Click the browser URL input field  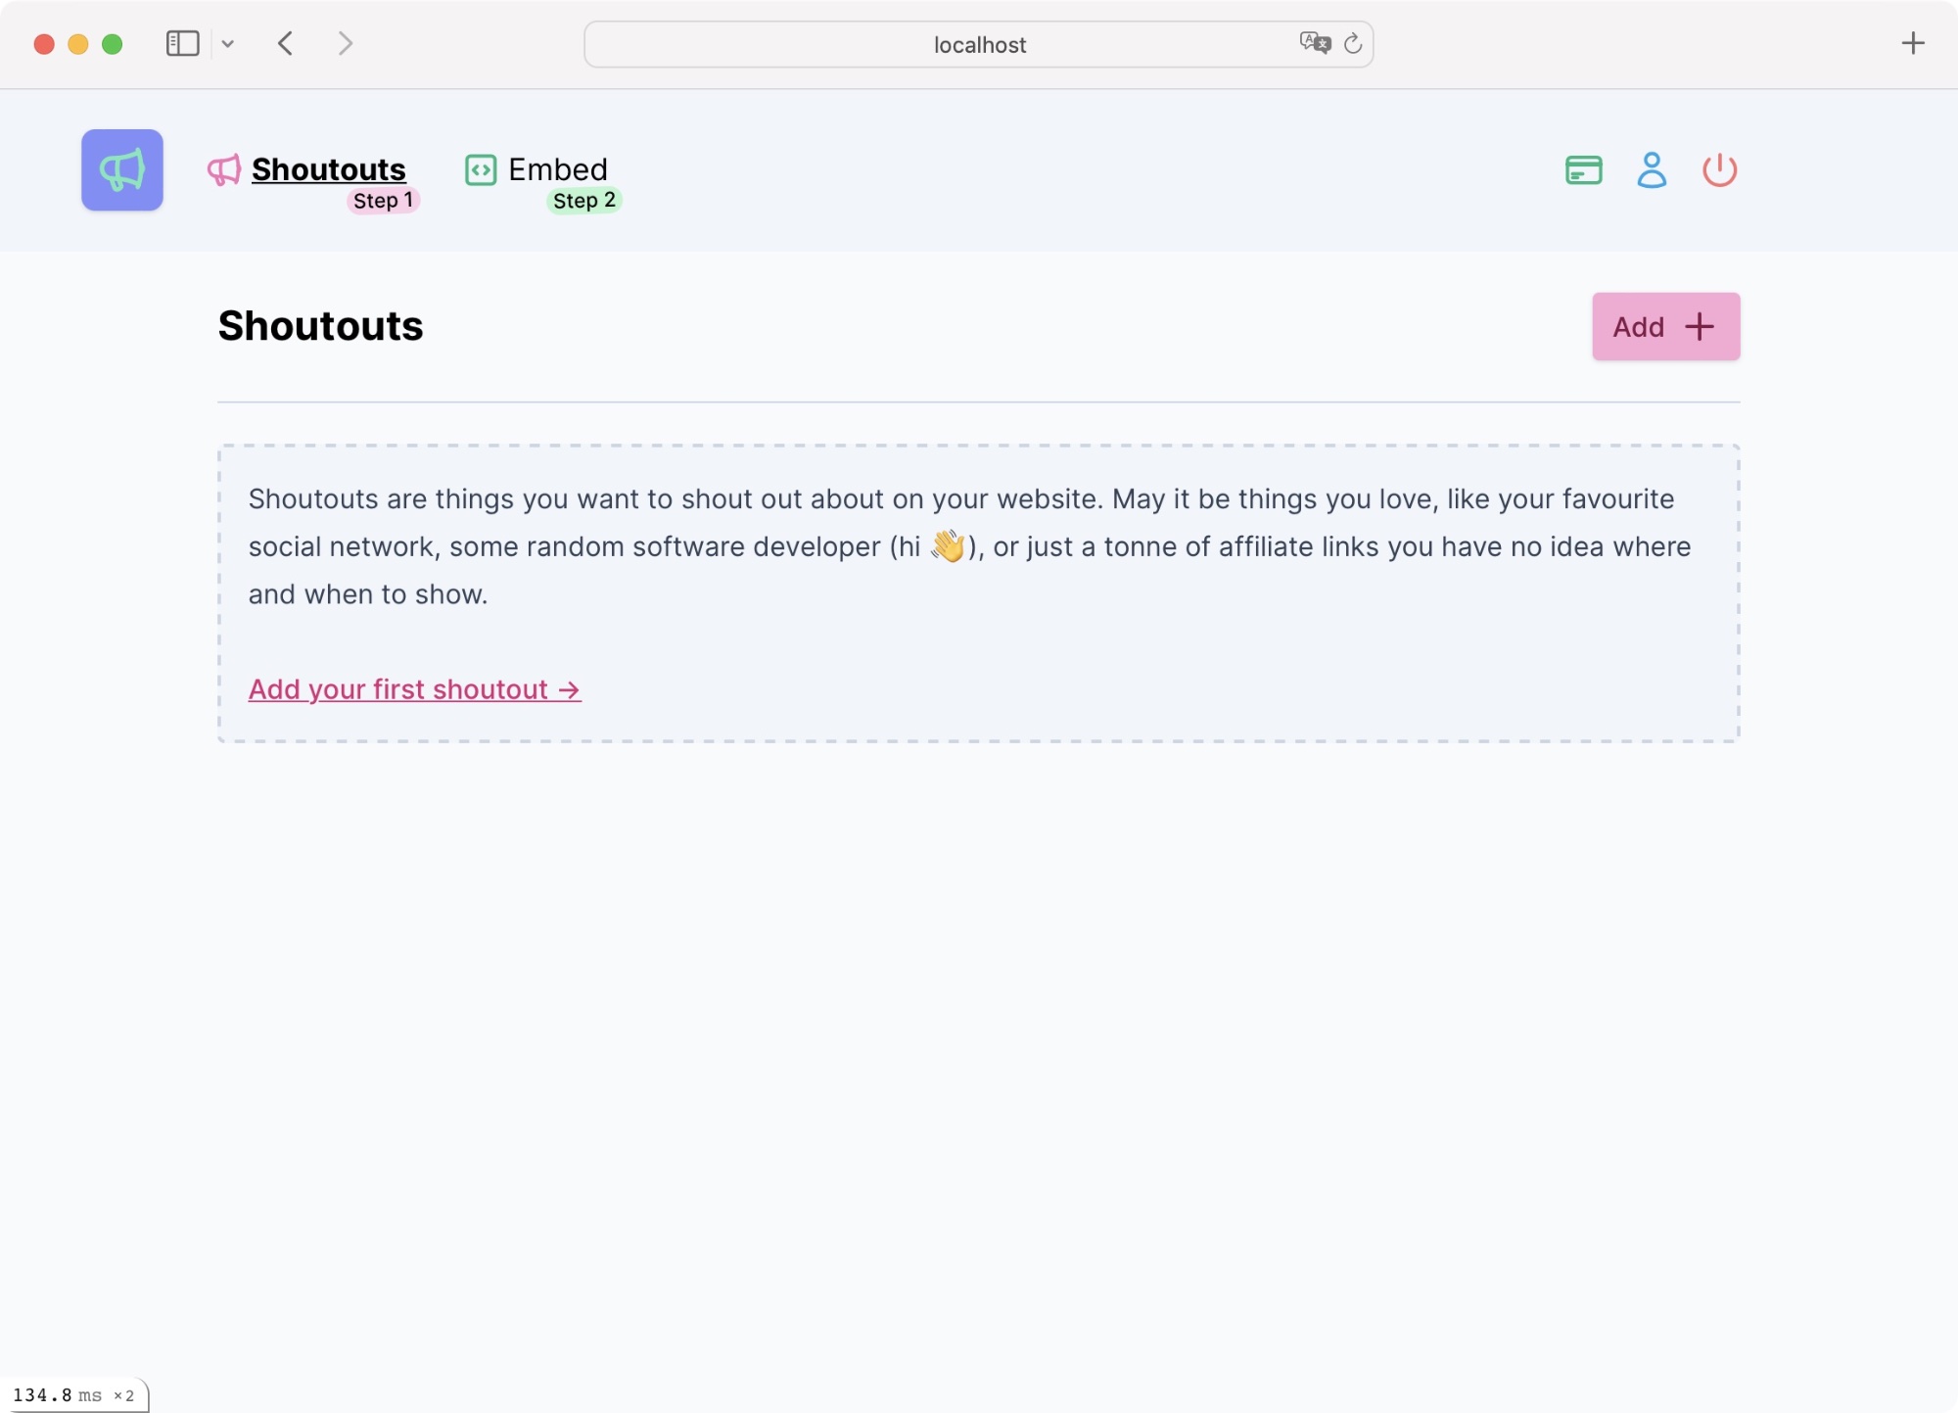[x=979, y=44]
